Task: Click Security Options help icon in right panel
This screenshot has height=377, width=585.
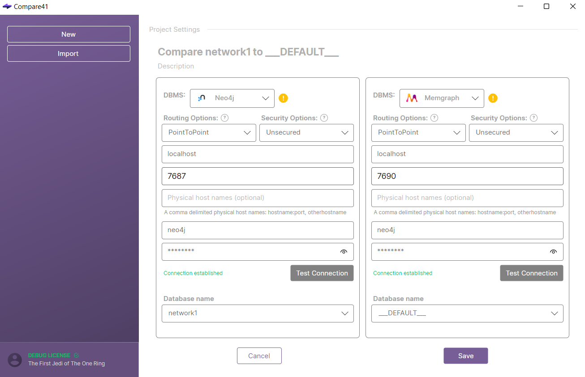Action: 534,118
